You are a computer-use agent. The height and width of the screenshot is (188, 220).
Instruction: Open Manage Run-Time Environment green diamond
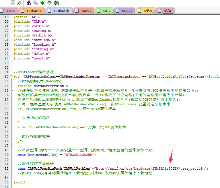point(42,3)
